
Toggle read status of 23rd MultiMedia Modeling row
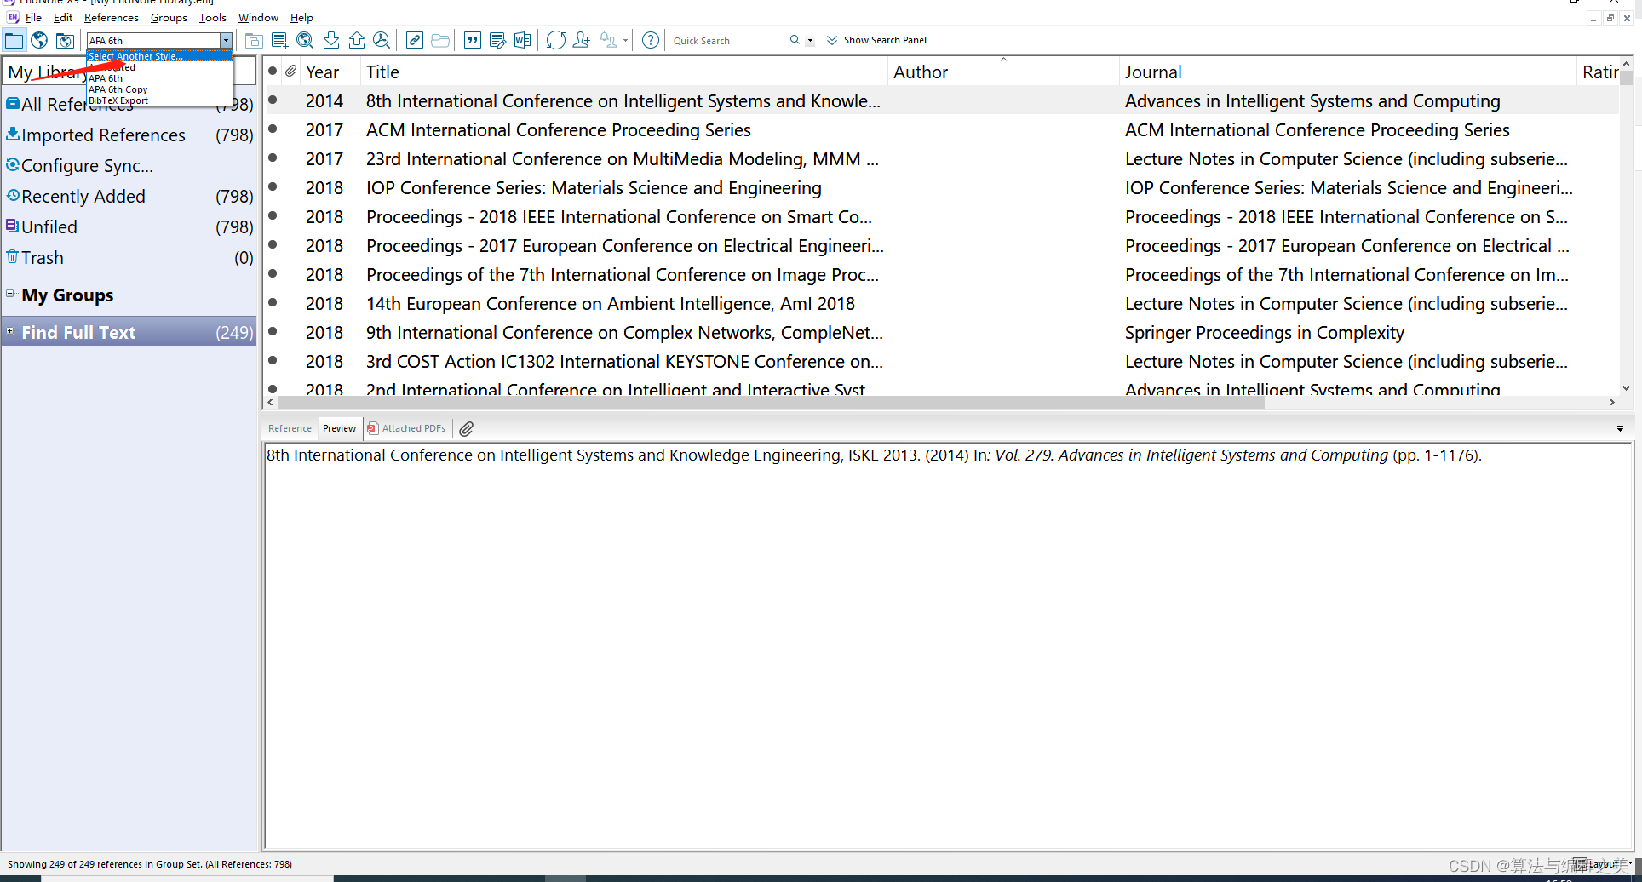273,157
